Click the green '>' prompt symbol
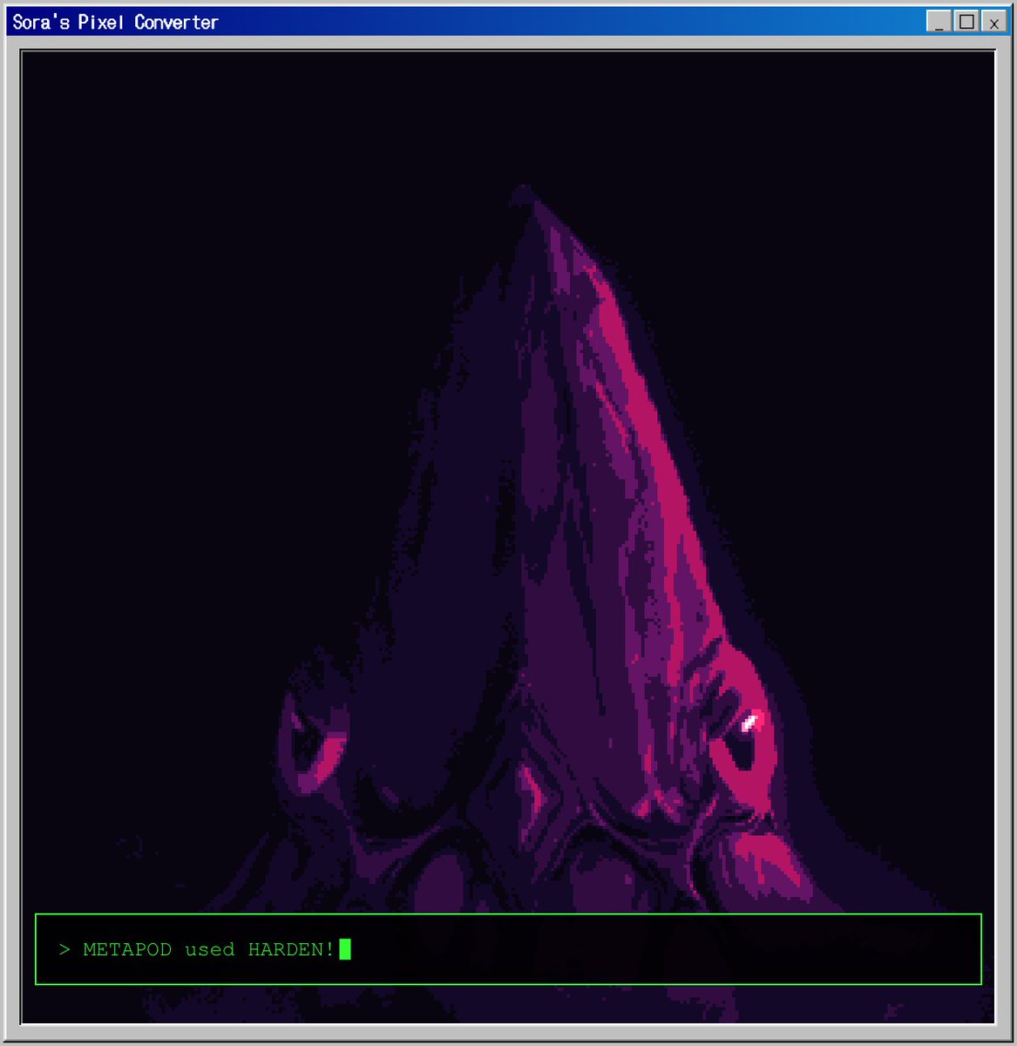Image resolution: width=1017 pixels, height=1046 pixels. click(x=64, y=949)
